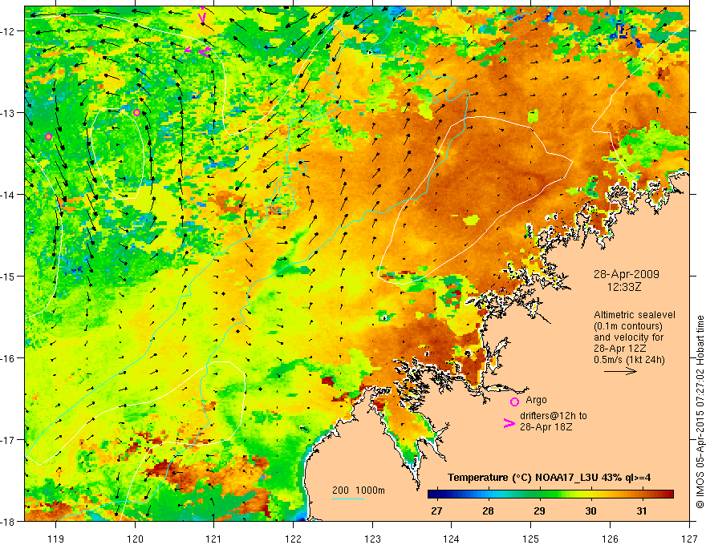This screenshot has width=706, height=545.
Task: Click the color bar tick label '28'
Action: click(488, 511)
